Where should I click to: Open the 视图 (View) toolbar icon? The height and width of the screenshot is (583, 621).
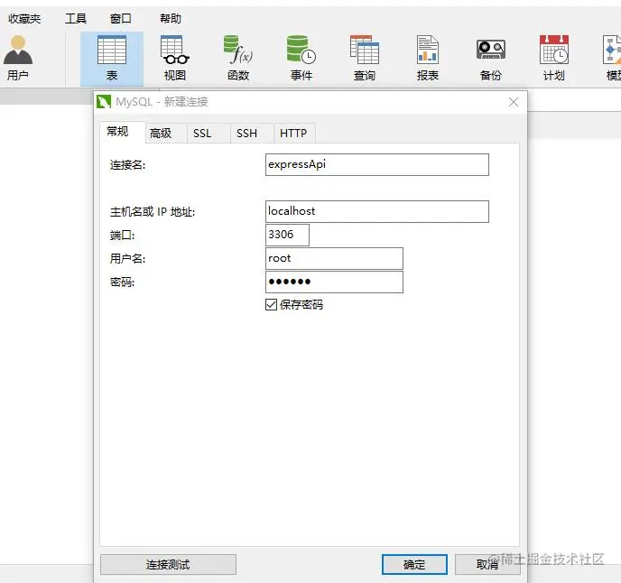(x=175, y=58)
